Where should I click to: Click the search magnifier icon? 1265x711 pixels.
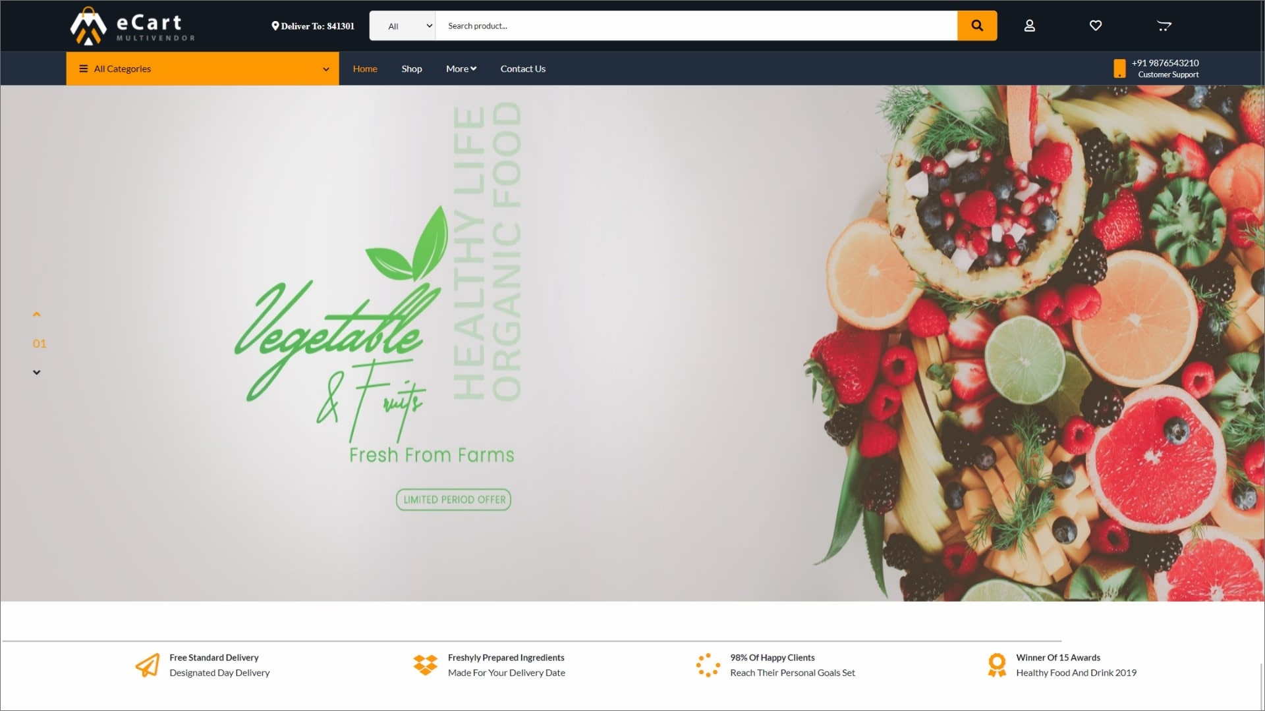point(978,25)
